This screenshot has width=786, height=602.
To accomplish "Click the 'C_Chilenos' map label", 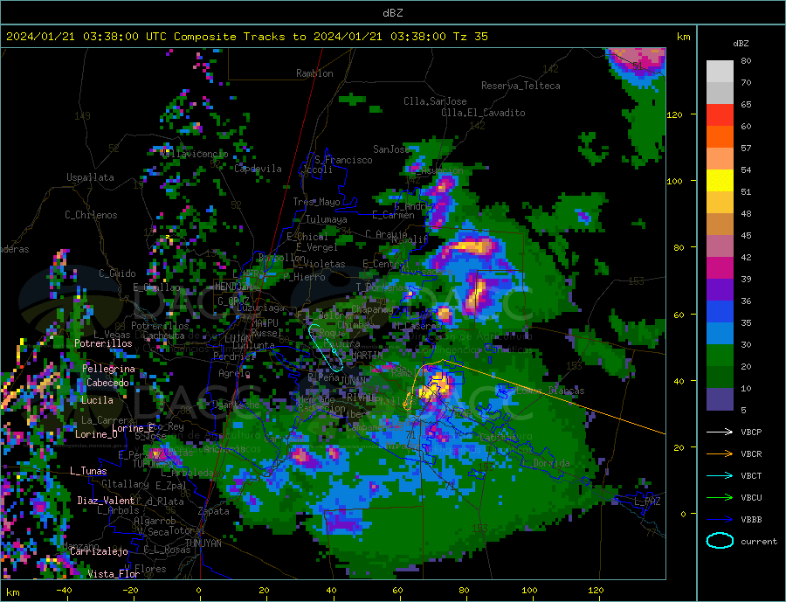I will 91,215.
